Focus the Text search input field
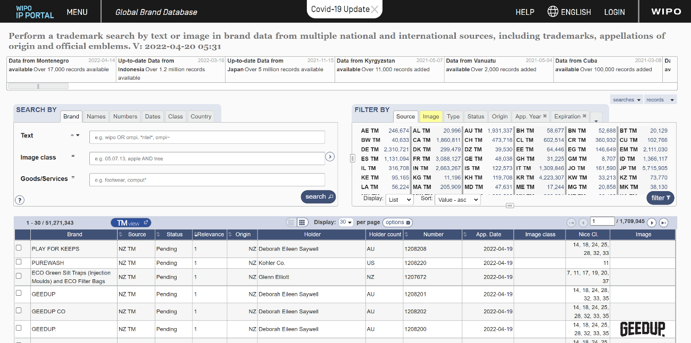This screenshot has height=343, width=691. click(207, 137)
